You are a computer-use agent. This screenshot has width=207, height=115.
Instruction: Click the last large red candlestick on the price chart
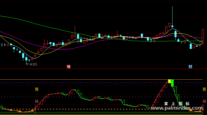click(x=203, y=36)
